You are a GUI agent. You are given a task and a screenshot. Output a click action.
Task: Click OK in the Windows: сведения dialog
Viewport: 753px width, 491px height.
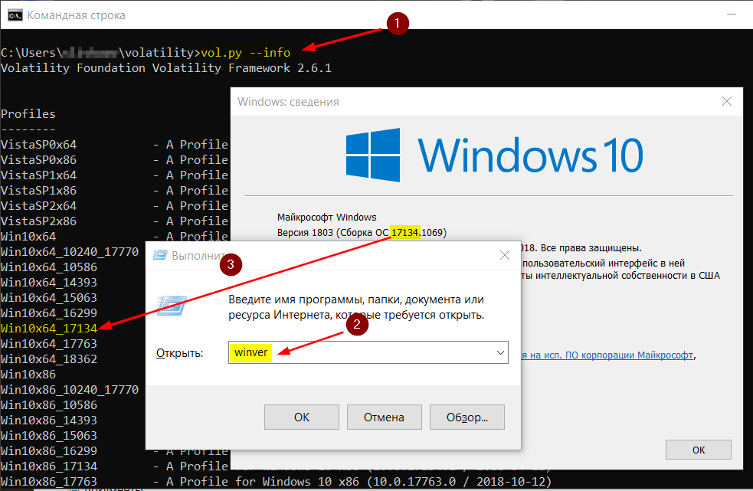[x=699, y=450]
